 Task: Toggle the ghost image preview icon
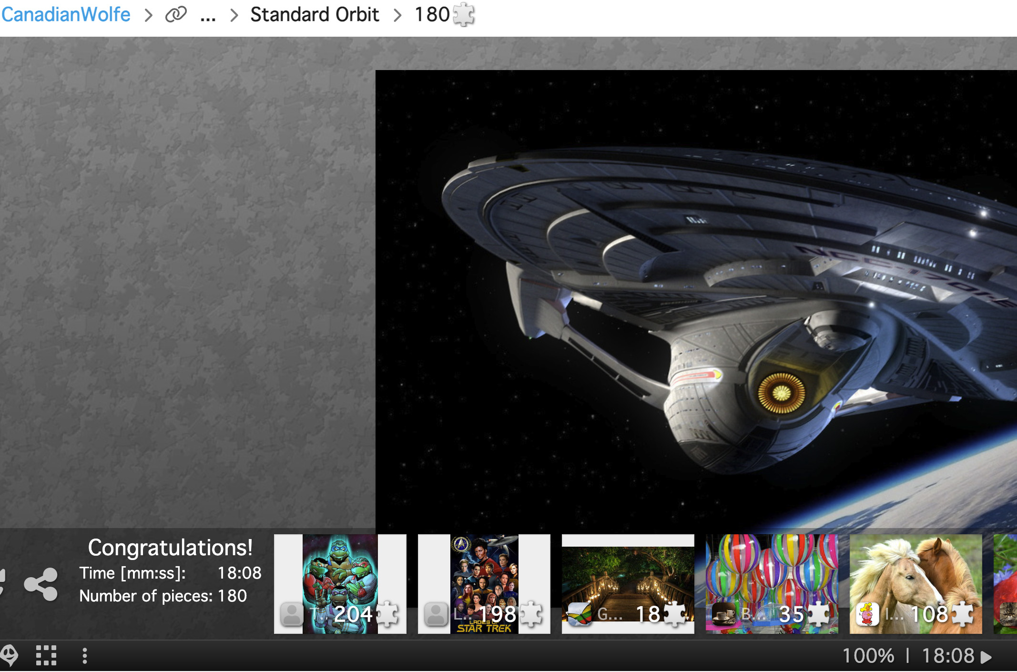pyautogui.click(x=9, y=655)
